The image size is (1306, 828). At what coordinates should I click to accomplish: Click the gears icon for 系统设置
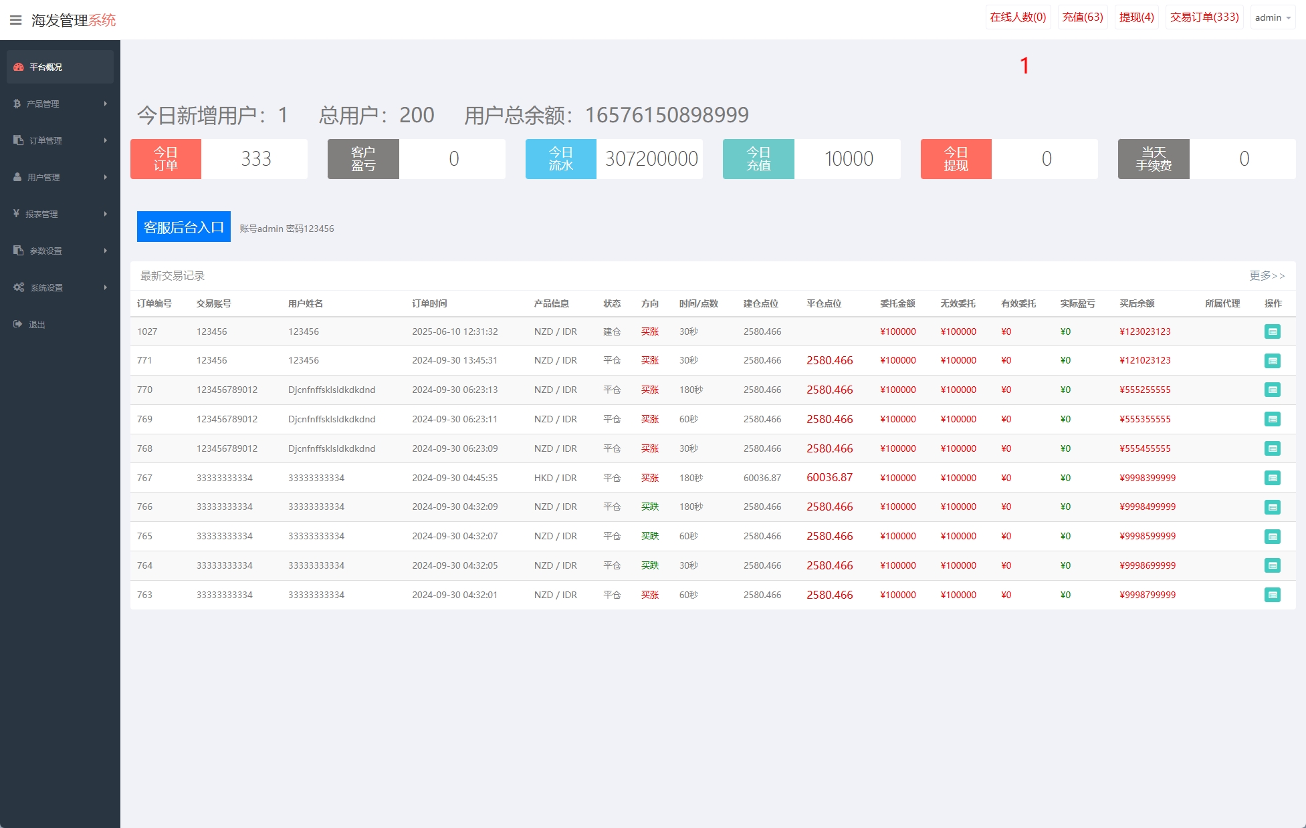point(19,287)
